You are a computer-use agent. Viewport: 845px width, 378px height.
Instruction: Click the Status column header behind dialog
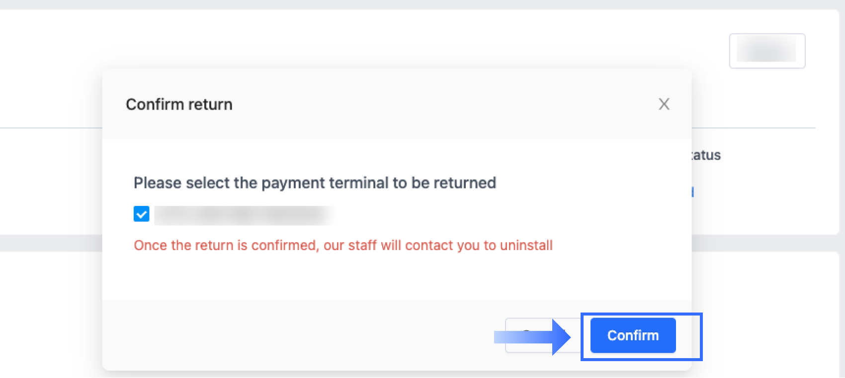click(706, 155)
